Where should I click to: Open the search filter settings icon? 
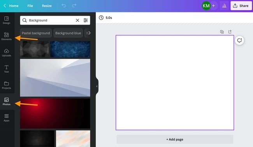point(86,20)
